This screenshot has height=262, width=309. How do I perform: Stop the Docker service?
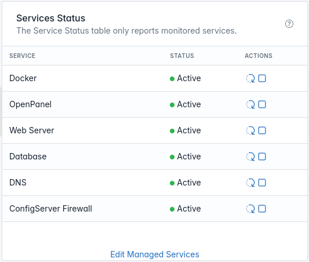click(262, 78)
